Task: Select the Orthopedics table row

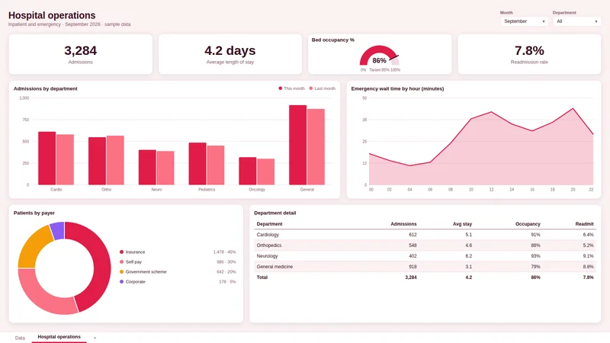Action: (x=425, y=245)
